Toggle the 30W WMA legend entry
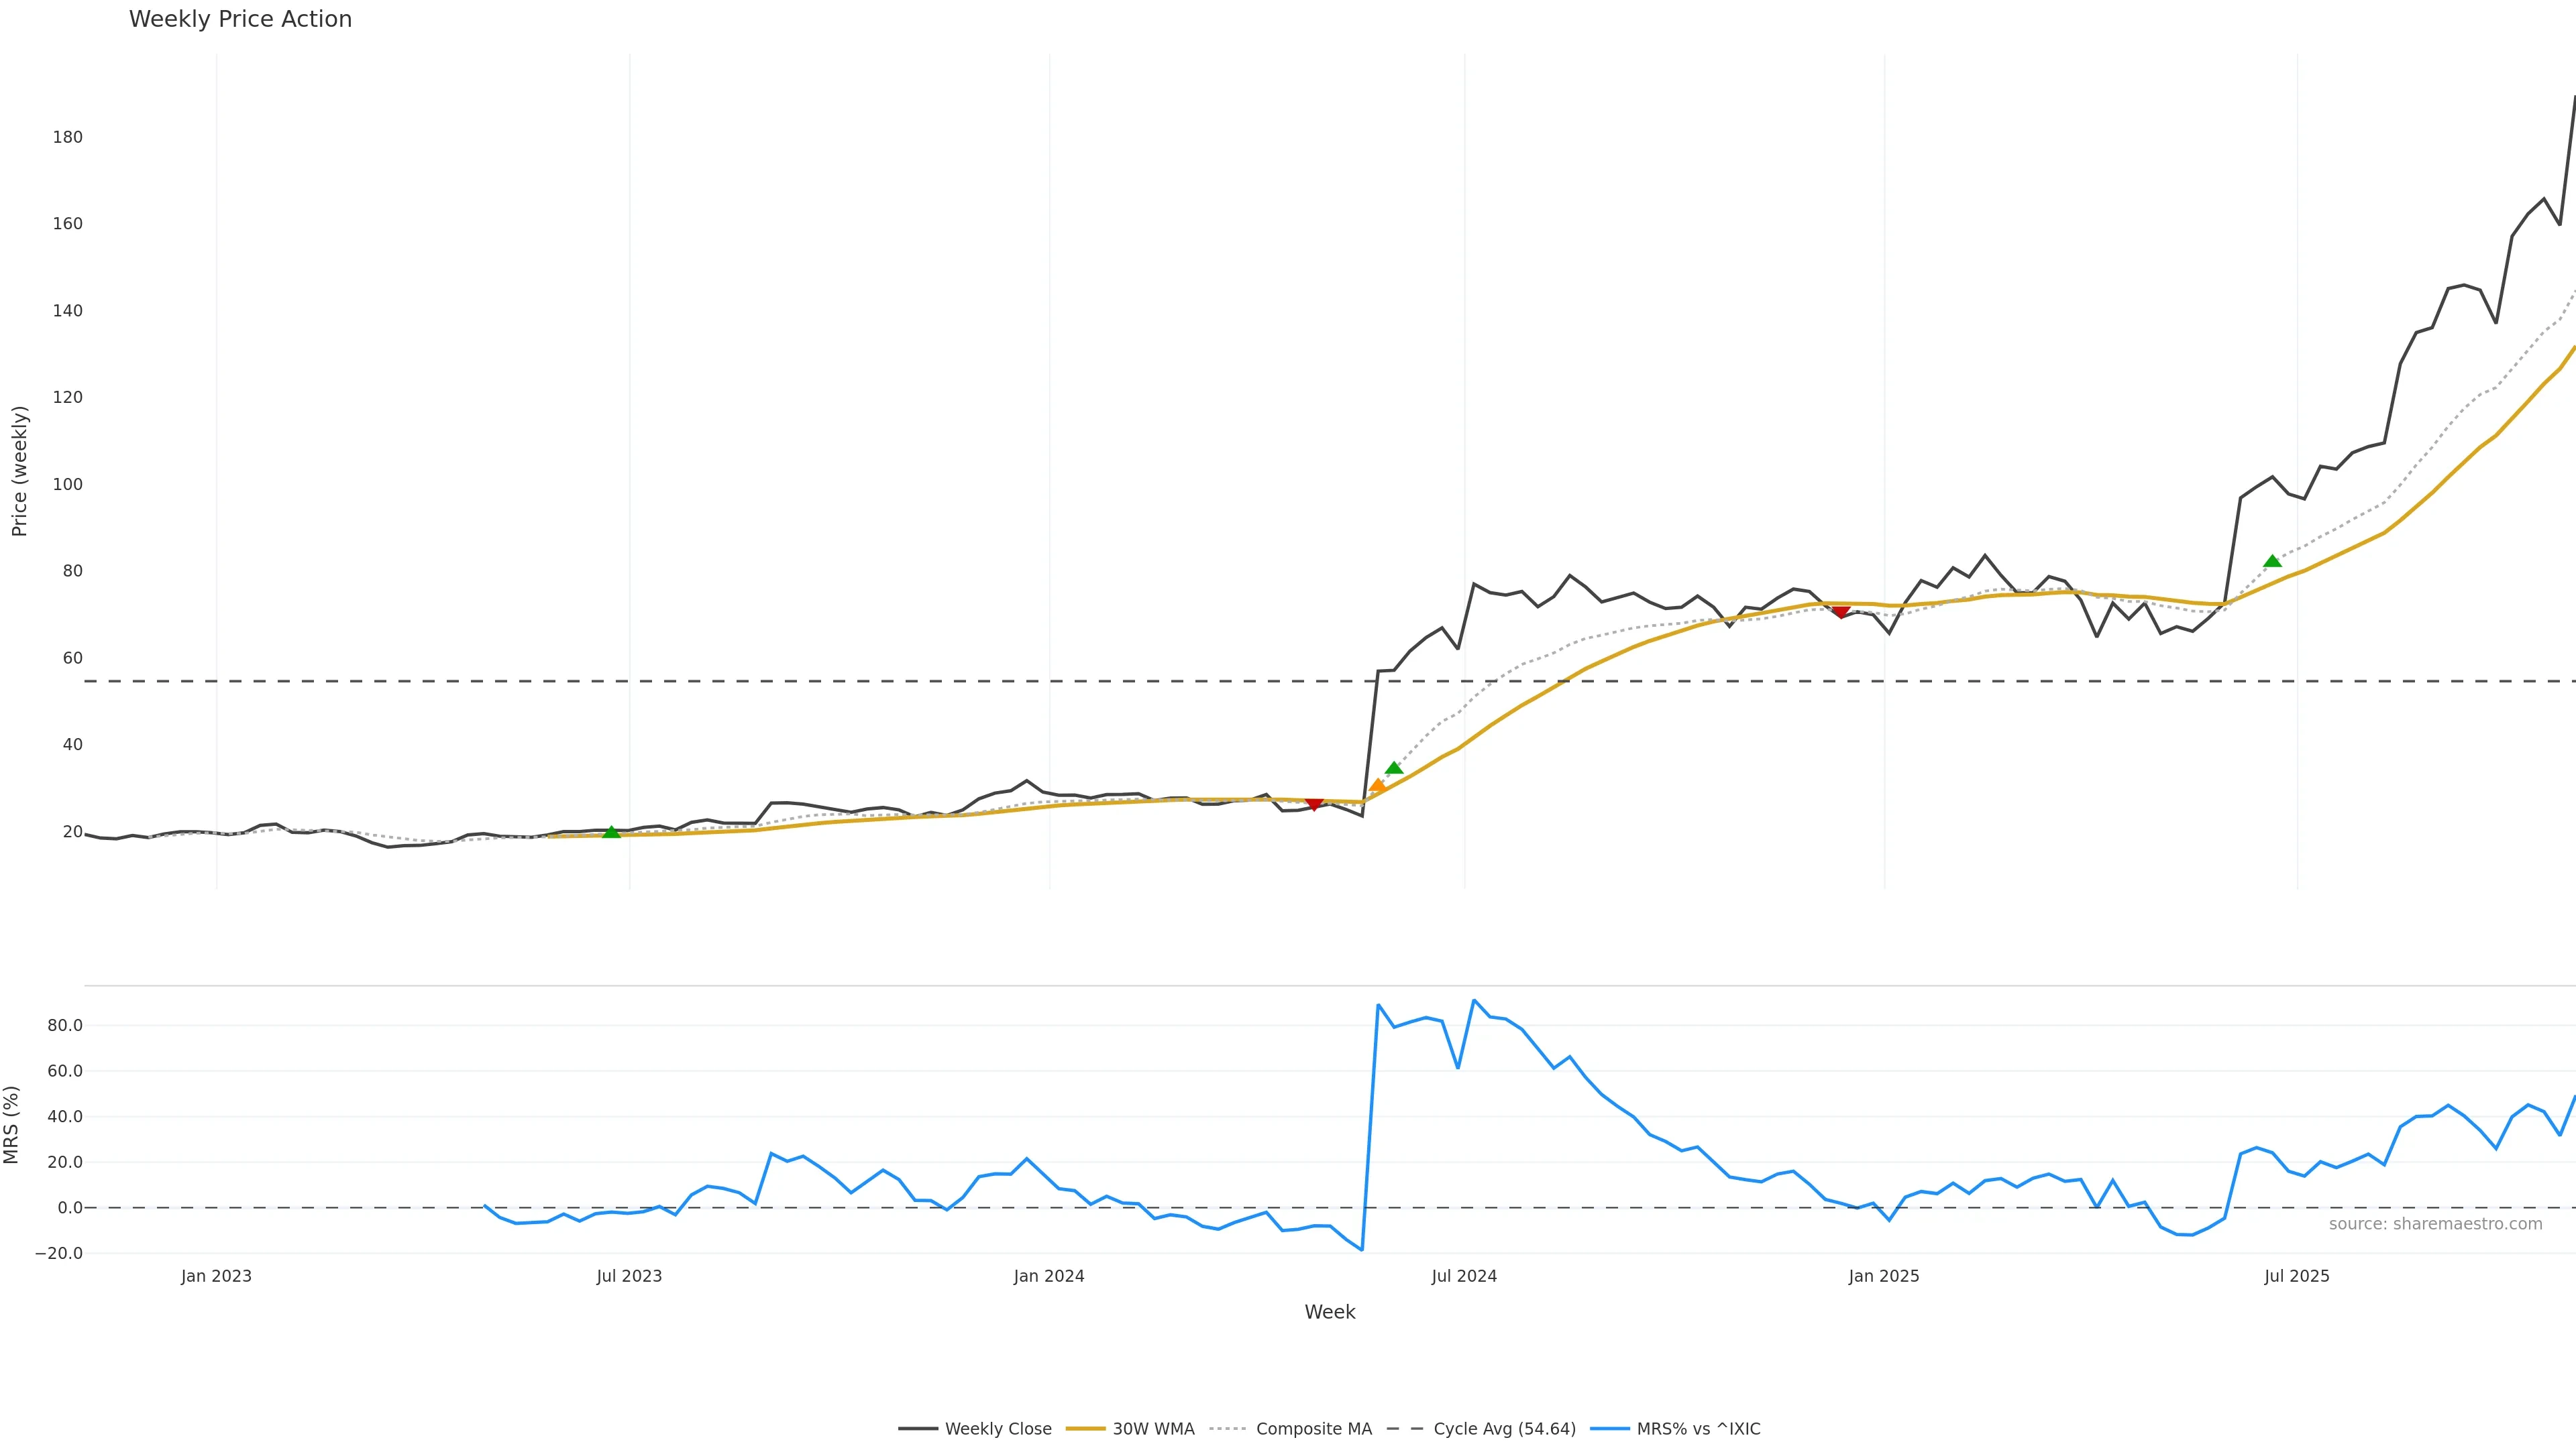2576x1448 pixels. 1131,1429
